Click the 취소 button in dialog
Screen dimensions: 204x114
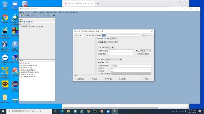147,79
